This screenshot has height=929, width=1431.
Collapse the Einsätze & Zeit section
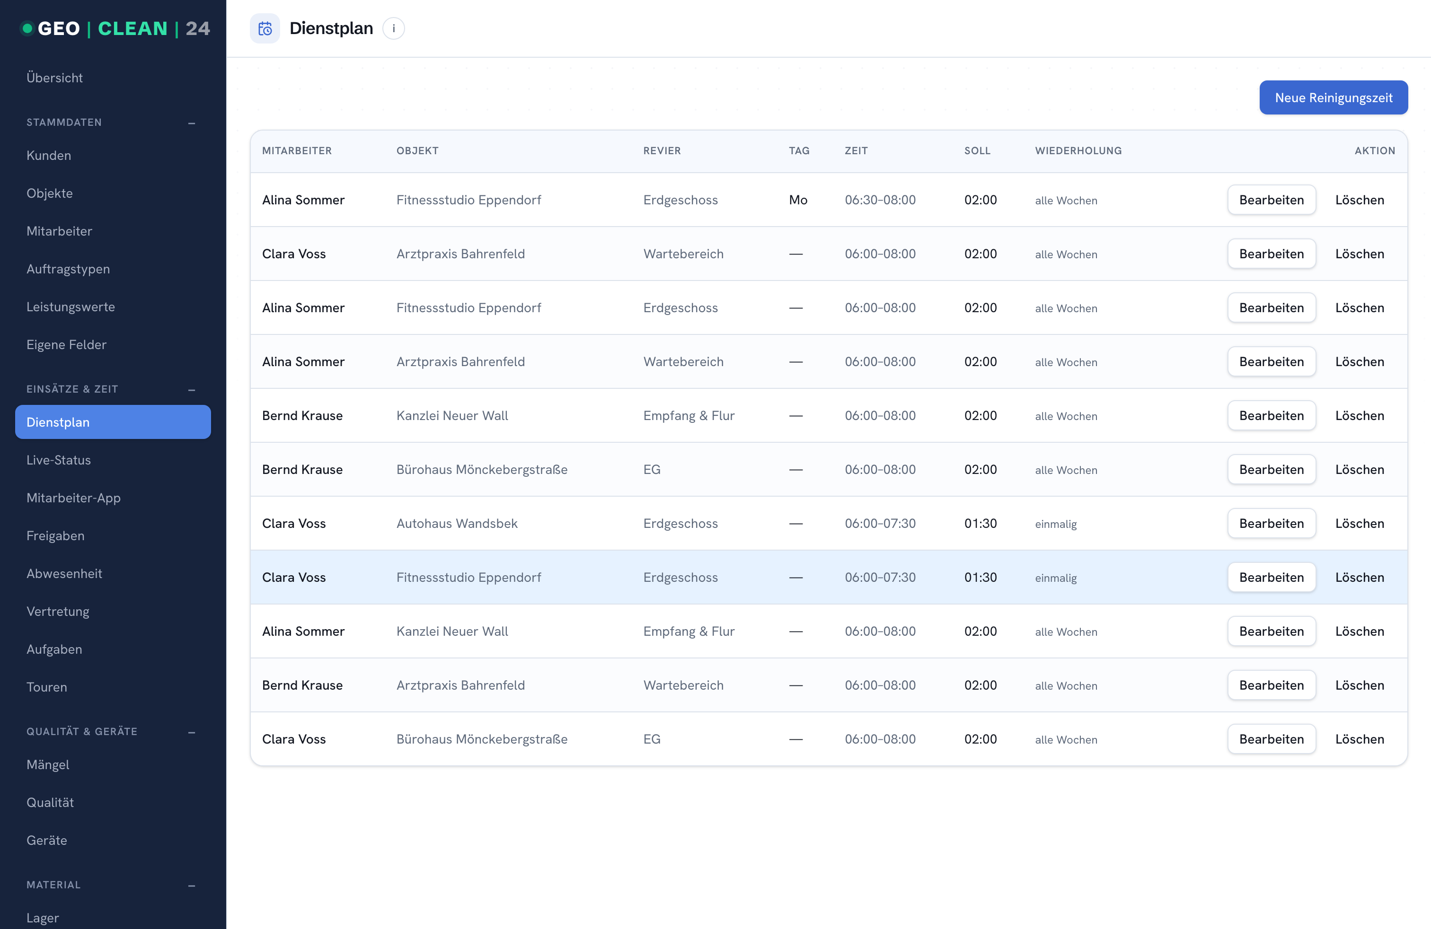[191, 389]
